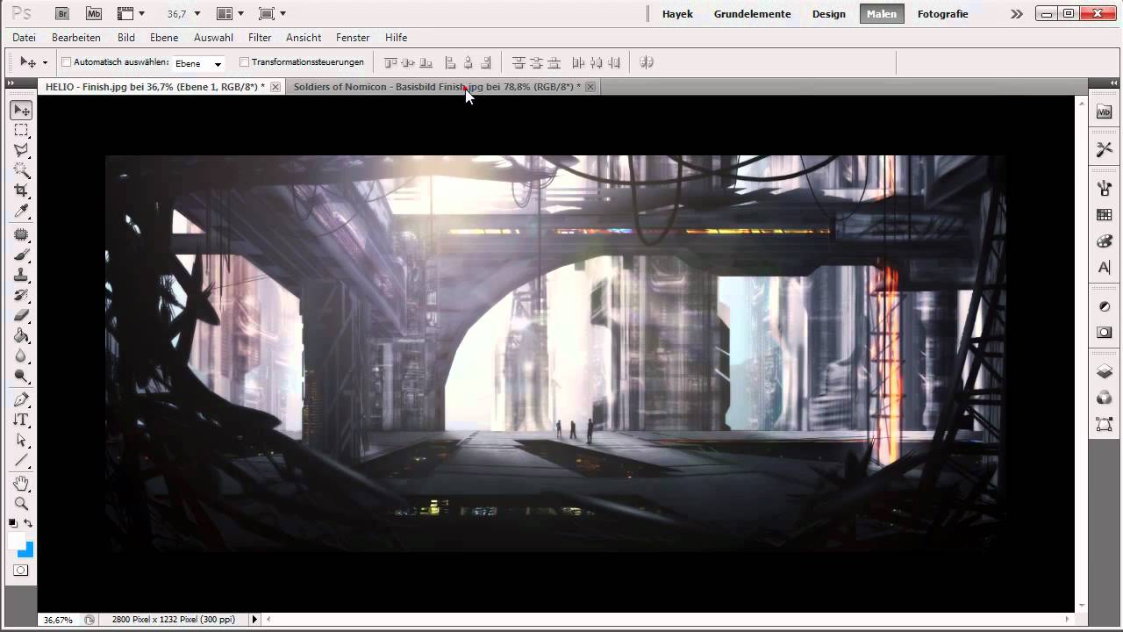Switch to the Hayek workspace
The image size is (1123, 632).
[677, 14]
